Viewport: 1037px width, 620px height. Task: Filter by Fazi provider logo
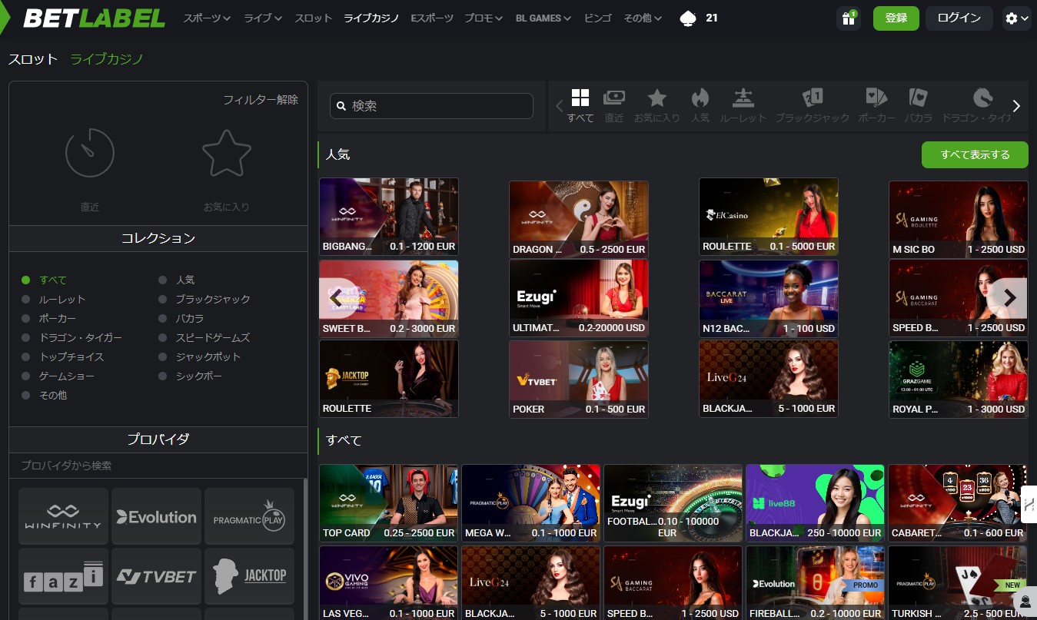[x=63, y=576]
